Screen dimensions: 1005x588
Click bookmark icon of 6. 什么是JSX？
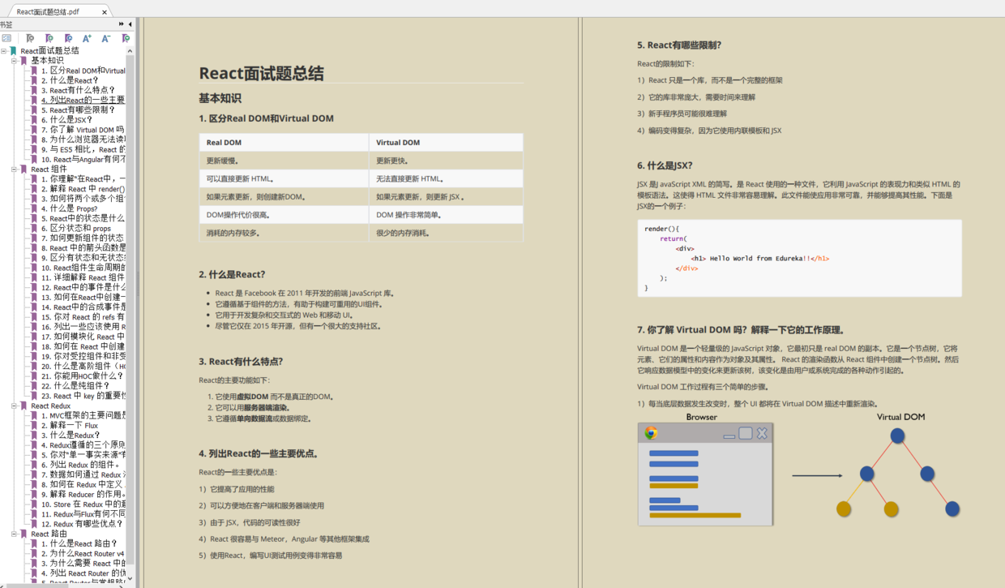(35, 120)
